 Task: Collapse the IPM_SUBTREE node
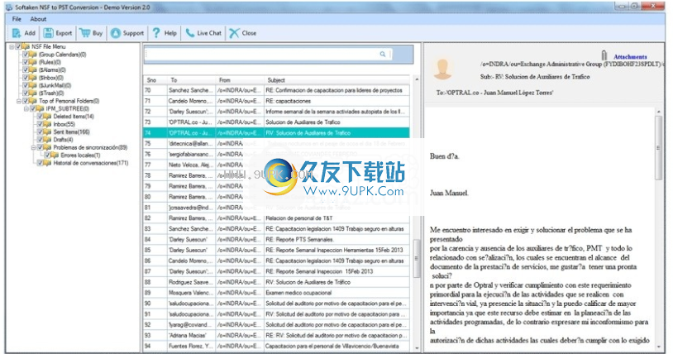[x=26, y=108]
